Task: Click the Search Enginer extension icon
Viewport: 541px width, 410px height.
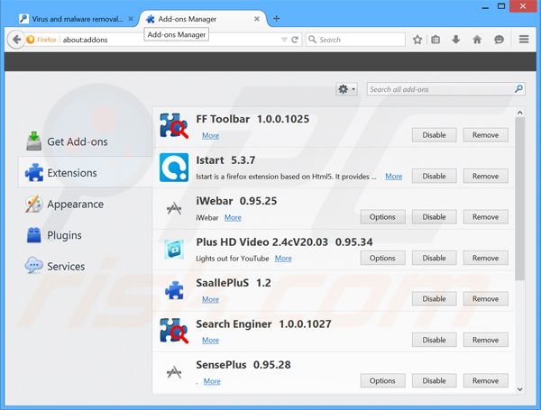Action: tap(174, 331)
